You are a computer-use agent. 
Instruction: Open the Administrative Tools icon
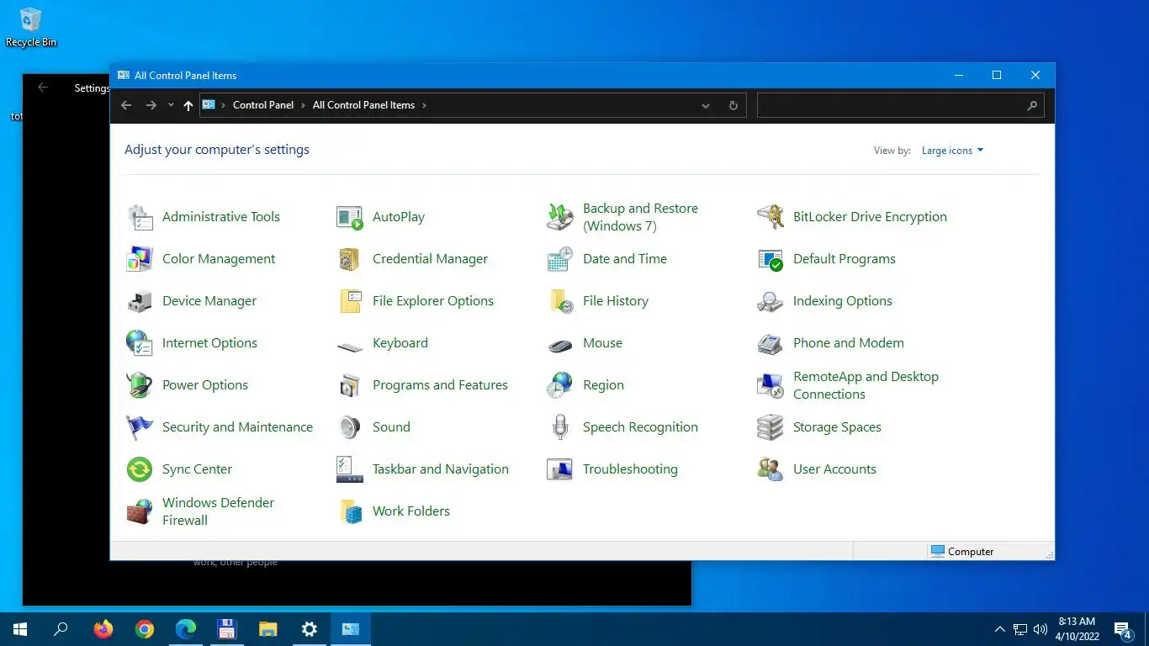140,217
